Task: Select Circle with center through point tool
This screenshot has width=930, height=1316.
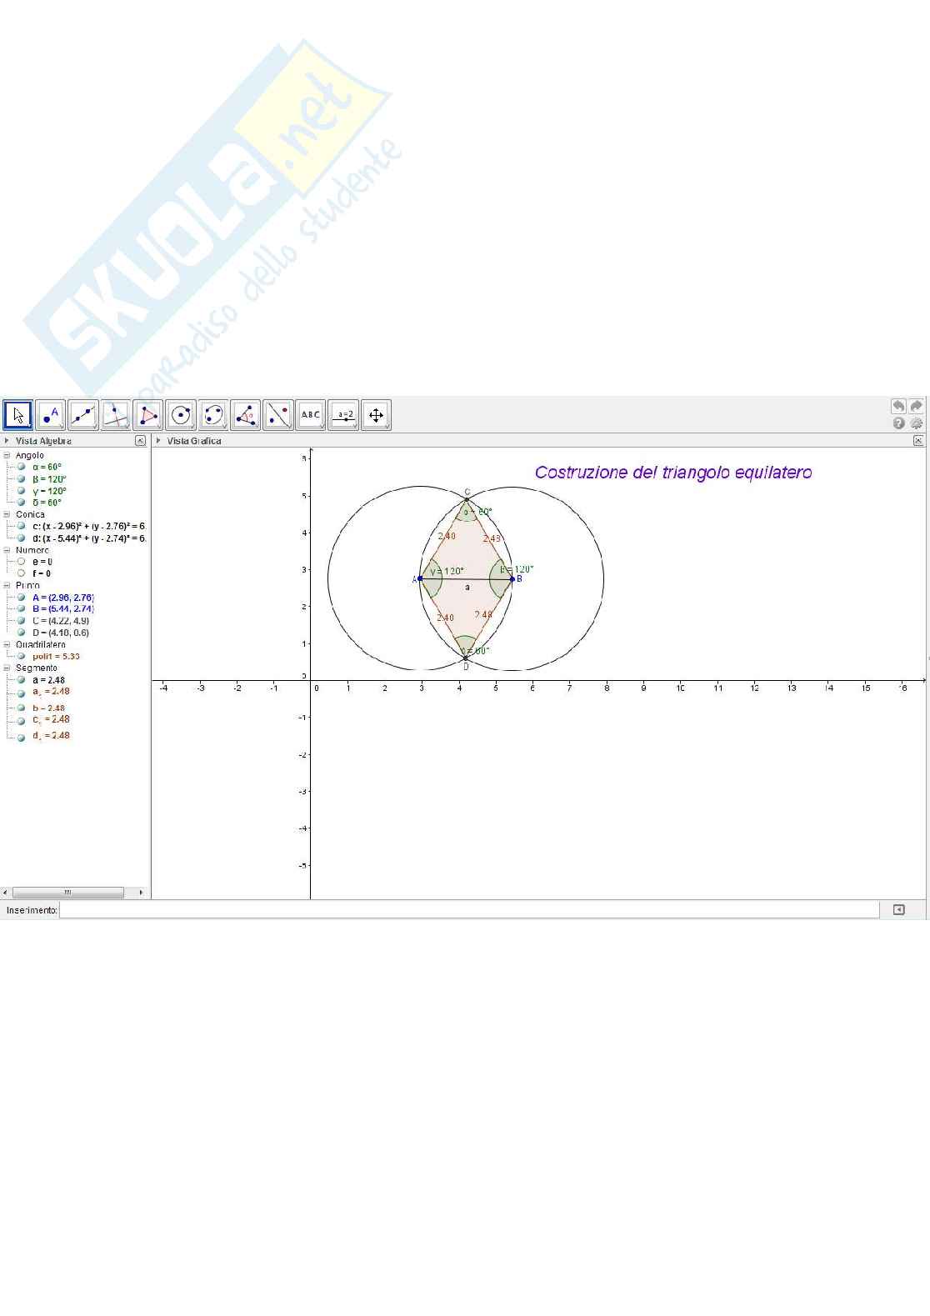Action: click(x=180, y=414)
